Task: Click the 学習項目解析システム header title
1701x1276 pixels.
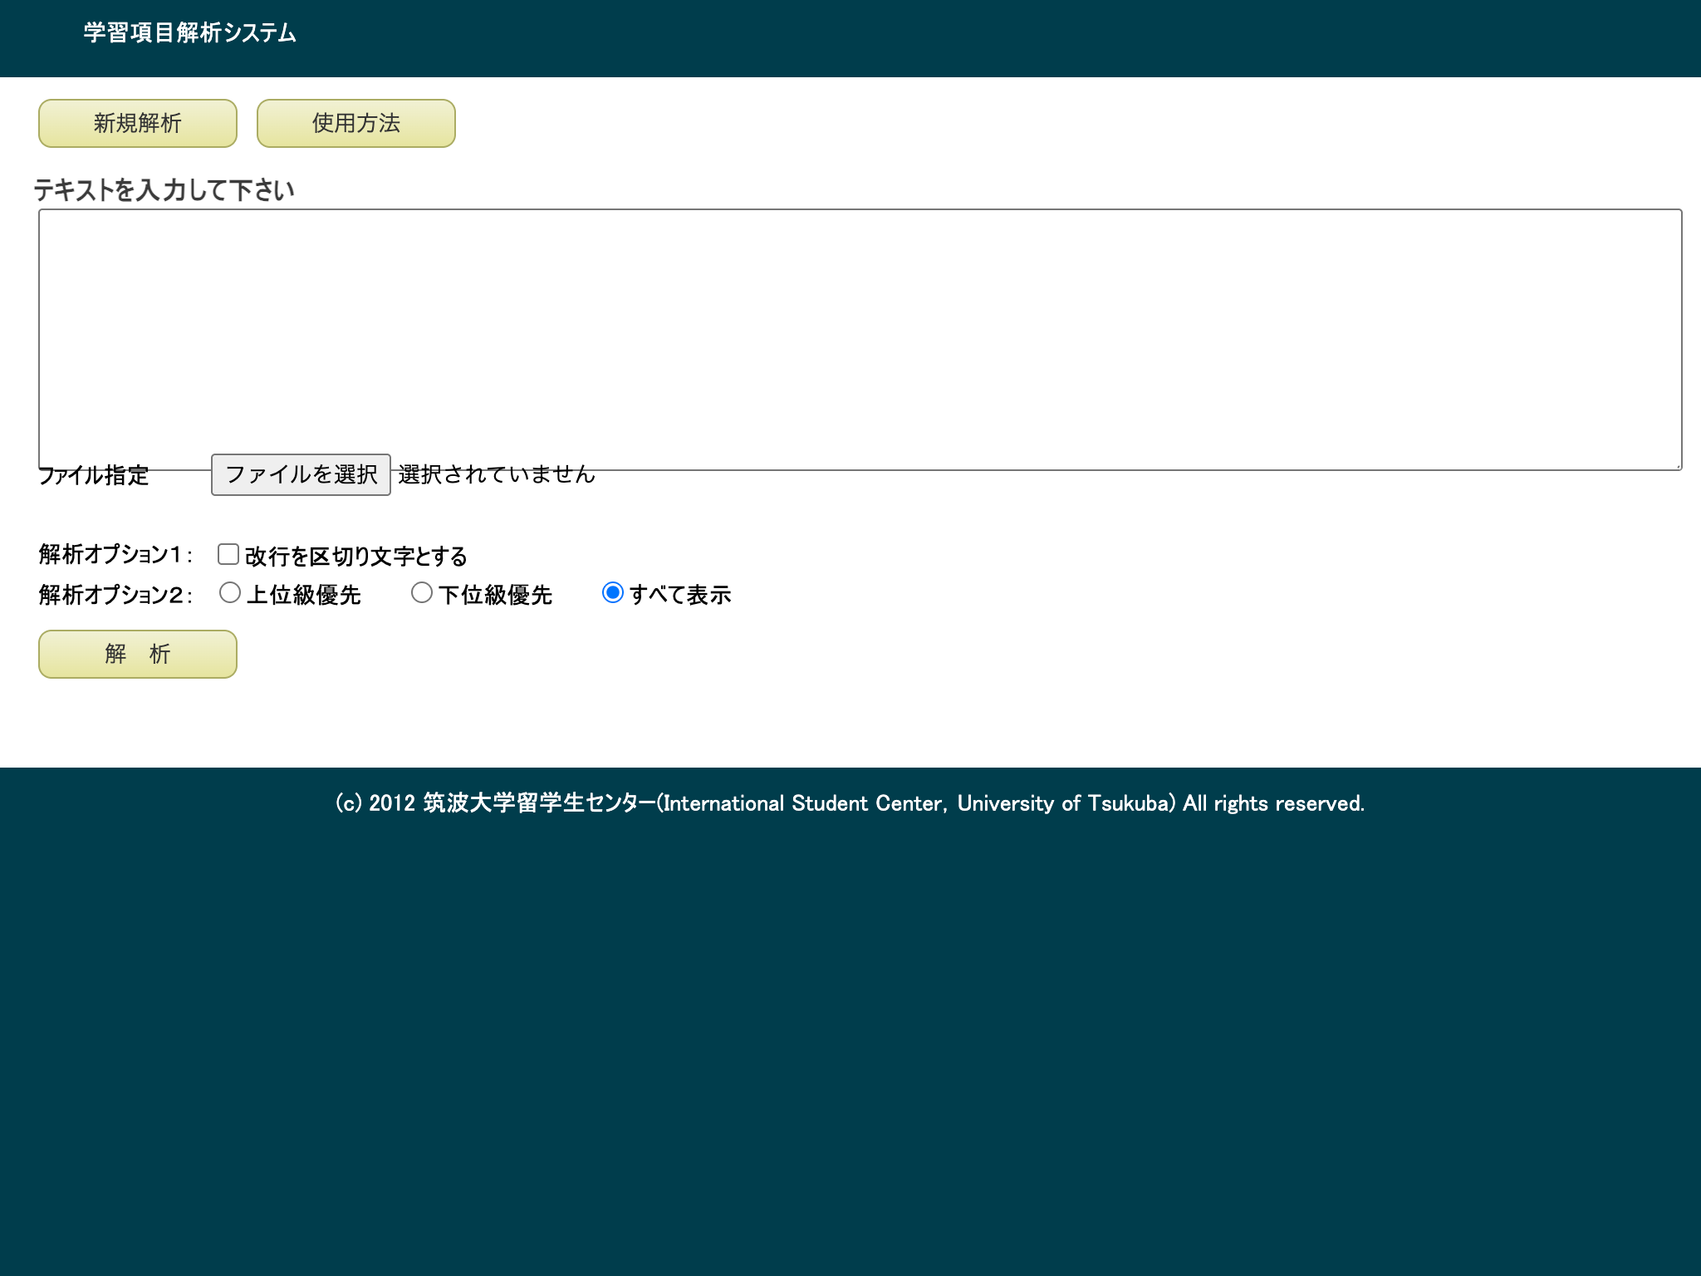Action: coord(190,33)
